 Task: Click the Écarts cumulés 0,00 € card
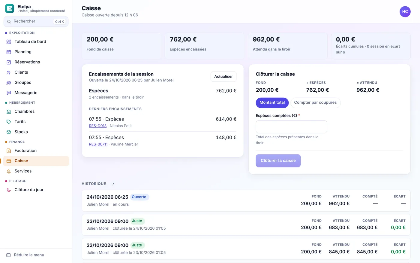(x=371, y=46)
